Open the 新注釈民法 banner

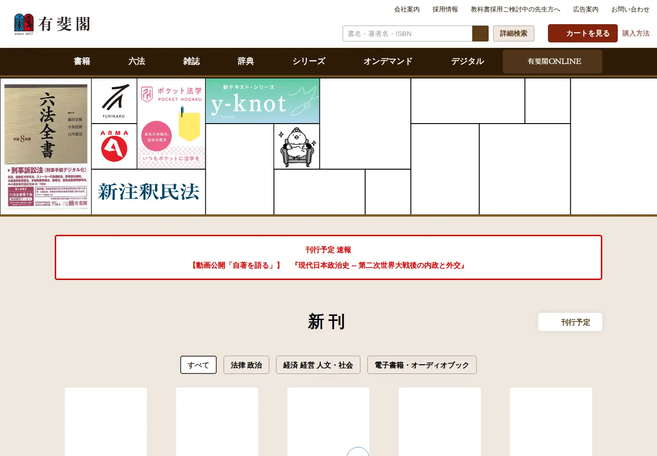pos(148,192)
